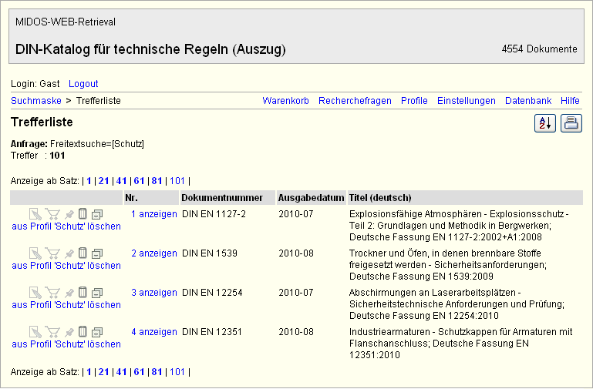Click the pin icon for DIN EN 12351

point(69,332)
